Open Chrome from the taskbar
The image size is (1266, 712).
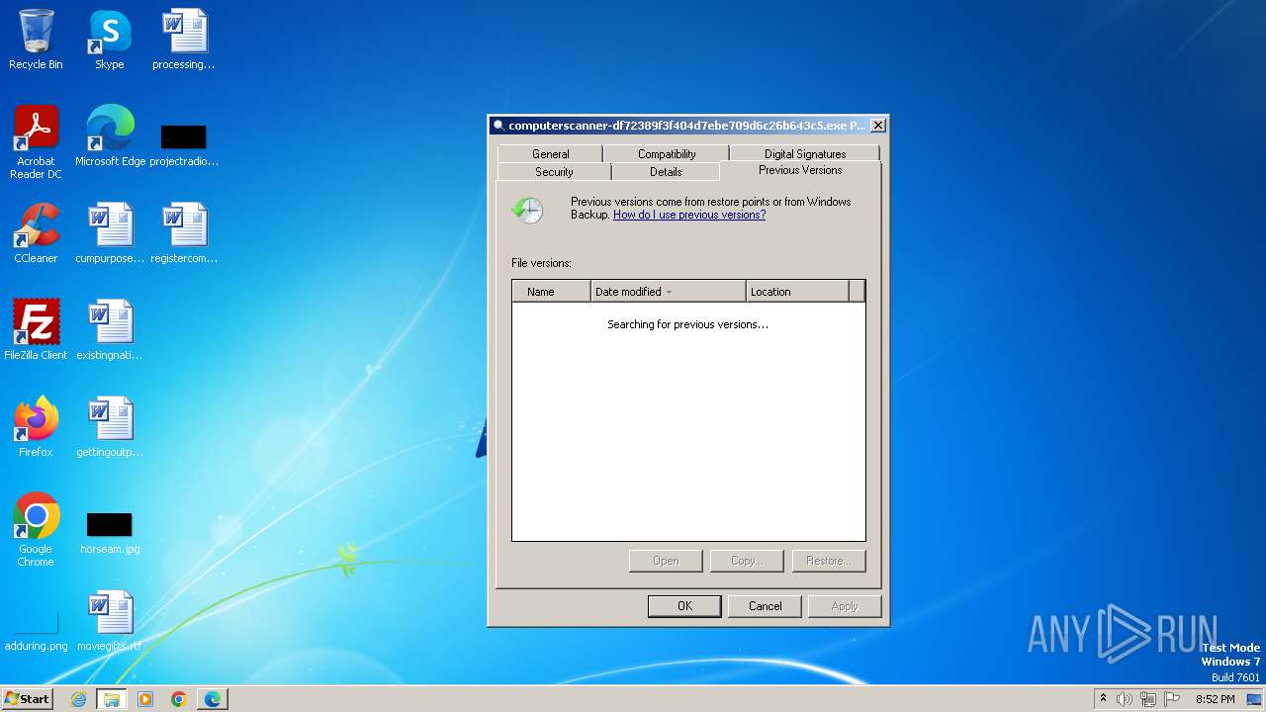(x=179, y=699)
